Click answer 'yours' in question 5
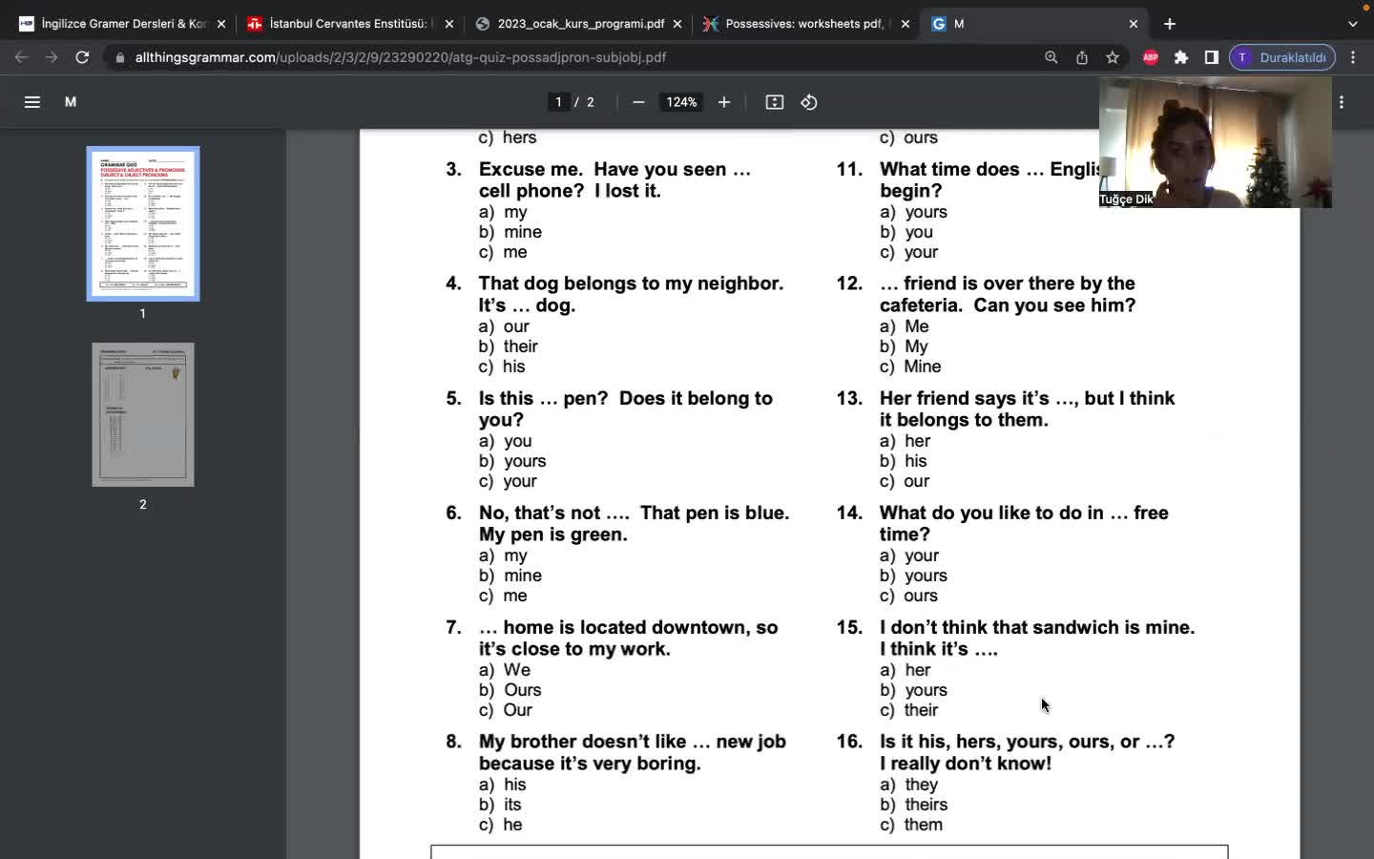The height and width of the screenshot is (859, 1374). pos(525,461)
